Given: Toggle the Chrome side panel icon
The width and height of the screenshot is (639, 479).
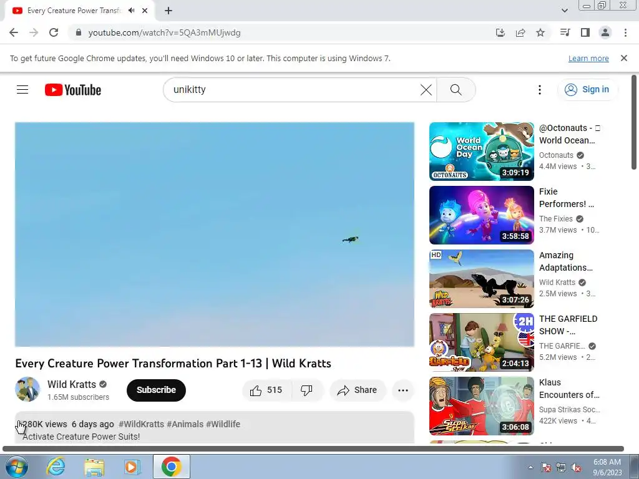Looking at the screenshot, I should (585, 32).
